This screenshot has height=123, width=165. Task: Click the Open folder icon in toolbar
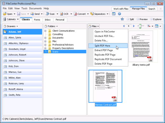(x=4, y=14)
